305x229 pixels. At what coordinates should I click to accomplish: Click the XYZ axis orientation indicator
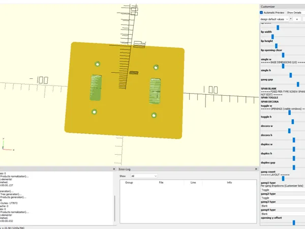coord(8,145)
